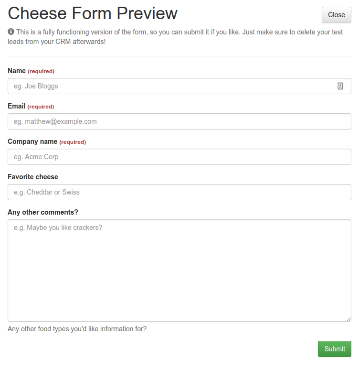
Task: Click the comments textarea resize handle
Action: pos(348,319)
